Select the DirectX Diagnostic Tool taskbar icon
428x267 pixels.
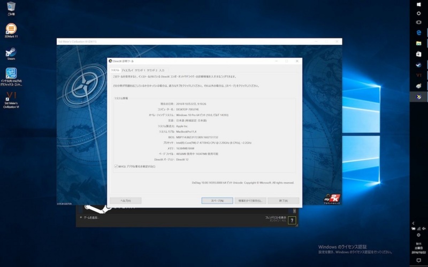pyautogui.click(x=419, y=97)
